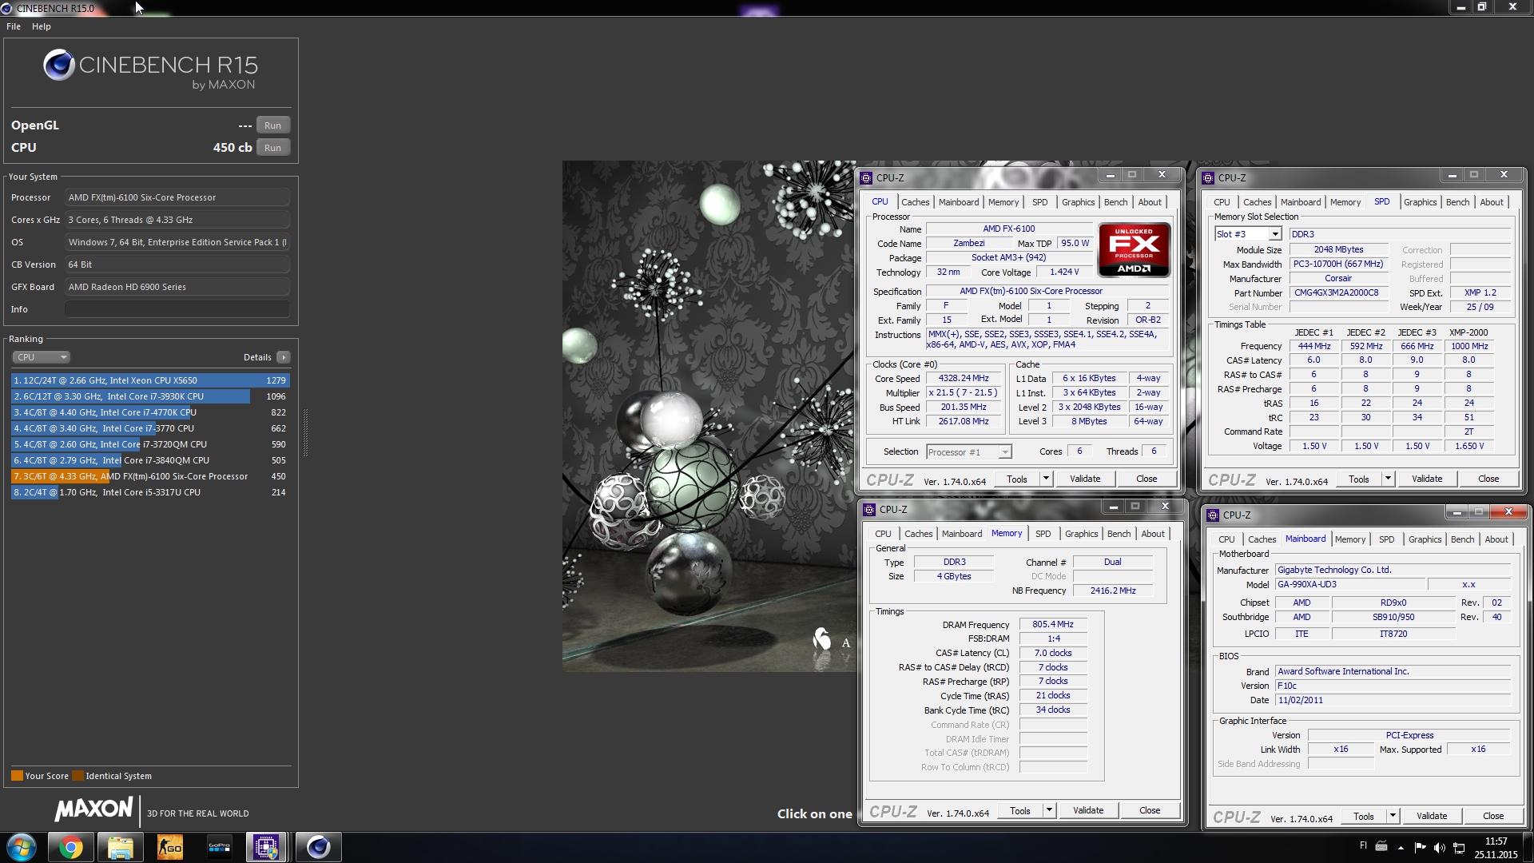Click Tools in the CPU-tab CPU-Z window
The image size is (1534, 863).
[x=1017, y=479]
